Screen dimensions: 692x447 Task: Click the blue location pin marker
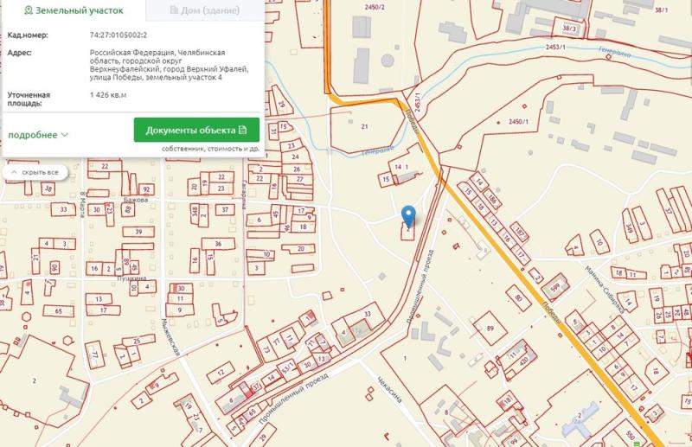[408, 215]
